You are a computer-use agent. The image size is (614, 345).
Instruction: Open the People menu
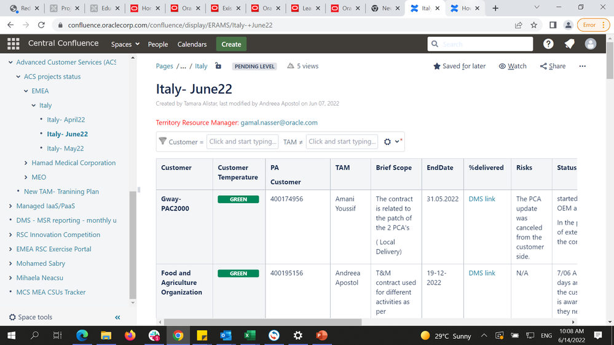point(158,44)
